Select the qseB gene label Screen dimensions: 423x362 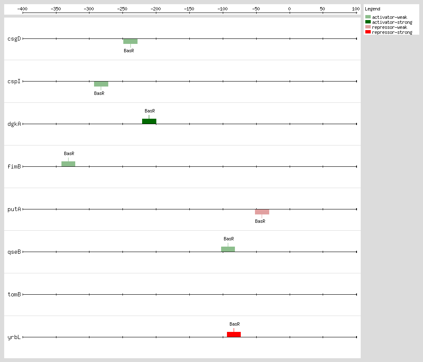(x=14, y=252)
